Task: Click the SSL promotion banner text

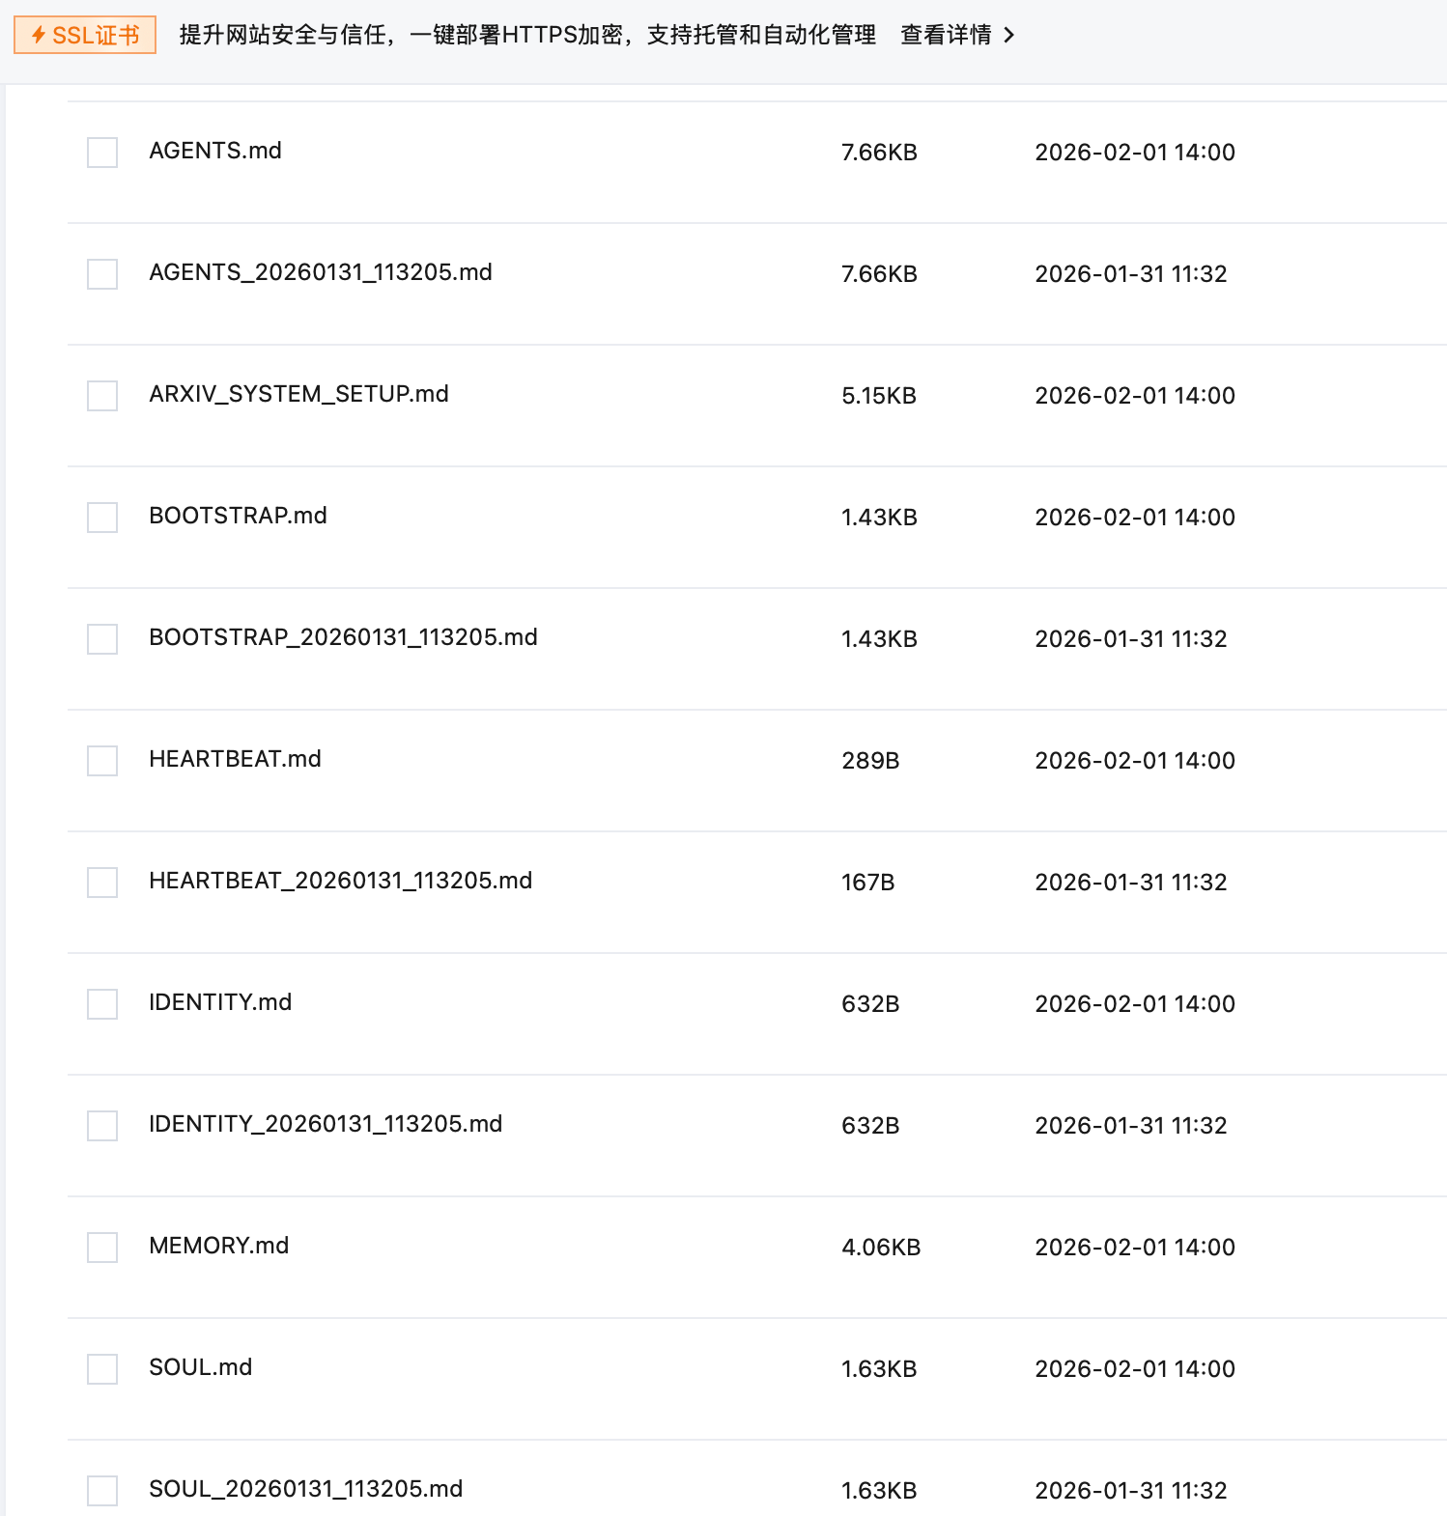Action: (x=527, y=36)
